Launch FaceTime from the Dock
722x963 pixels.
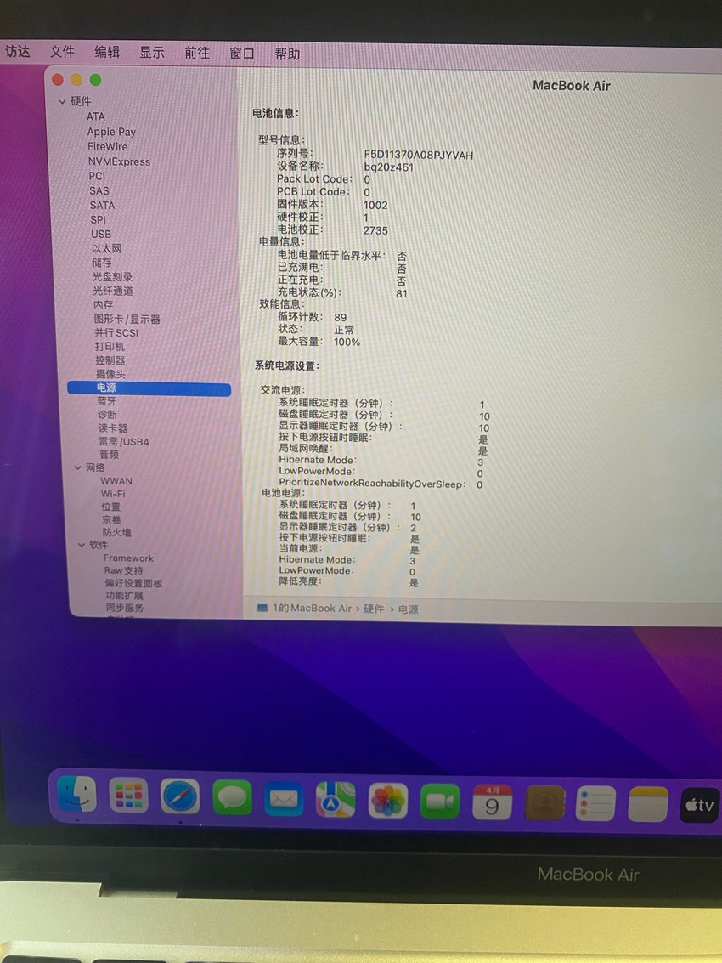click(x=440, y=802)
